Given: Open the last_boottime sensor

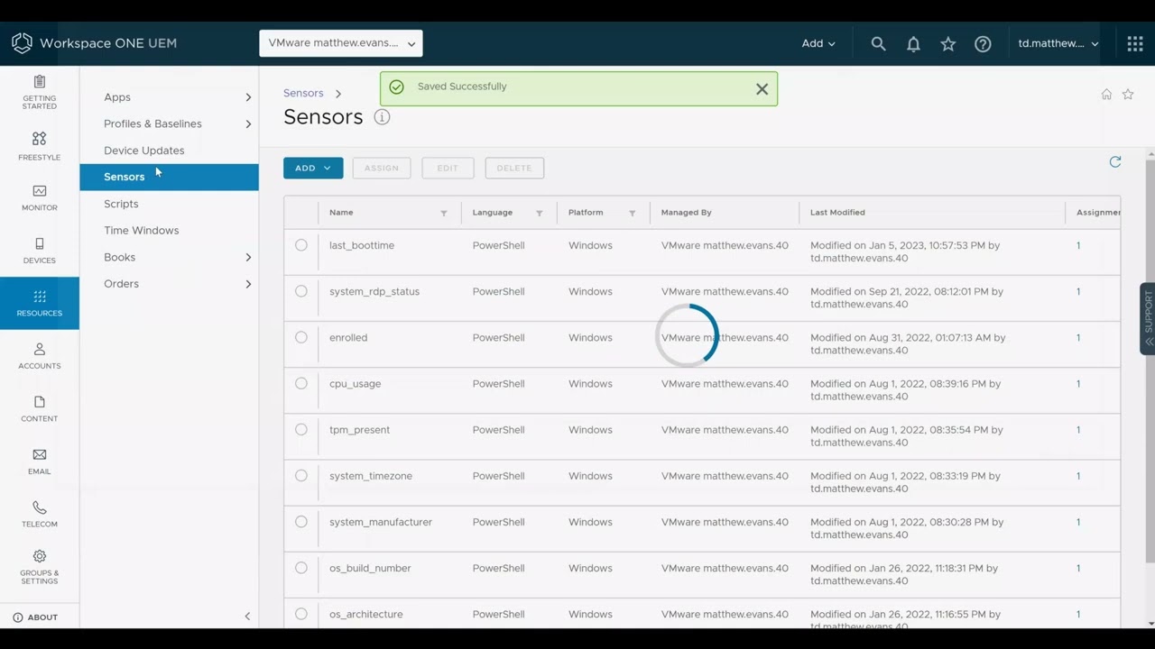Looking at the screenshot, I should [x=362, y=245].
